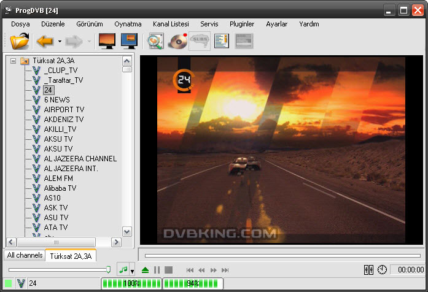Click the playback seek bar
The width and height of the screenshot is (428, 292).
[282, 256]
